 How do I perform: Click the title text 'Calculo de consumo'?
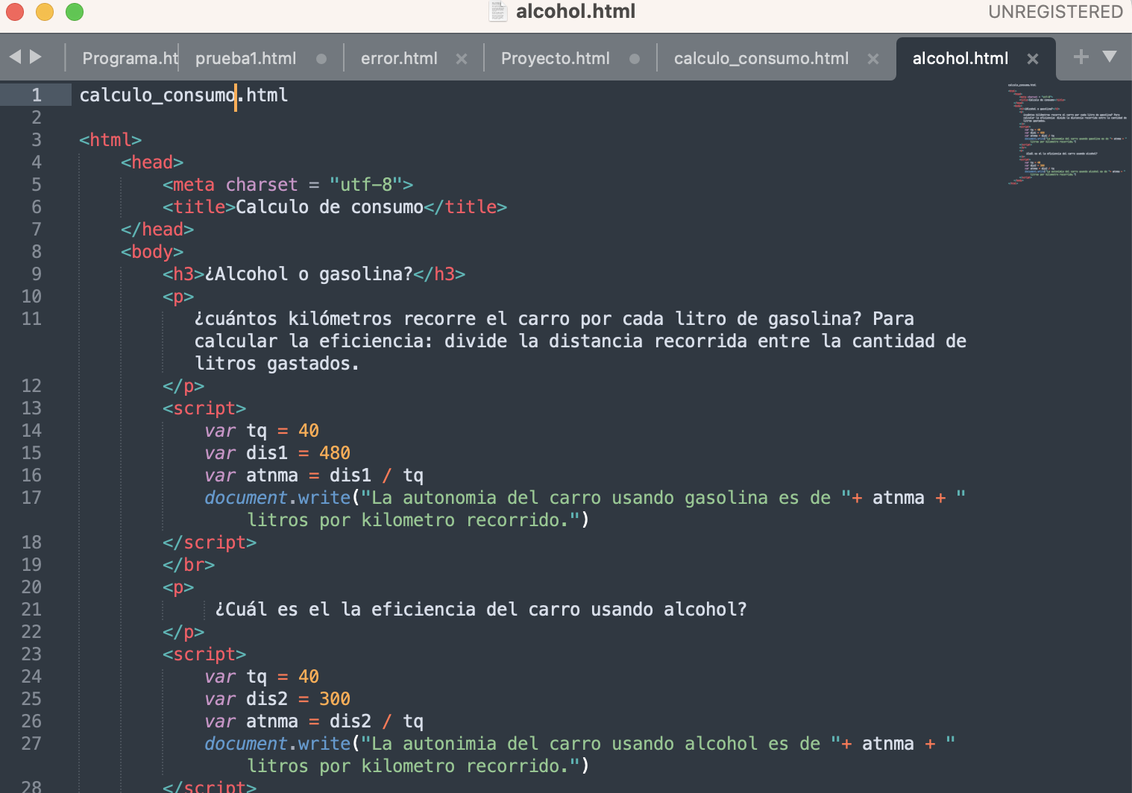tap(330, 206)
